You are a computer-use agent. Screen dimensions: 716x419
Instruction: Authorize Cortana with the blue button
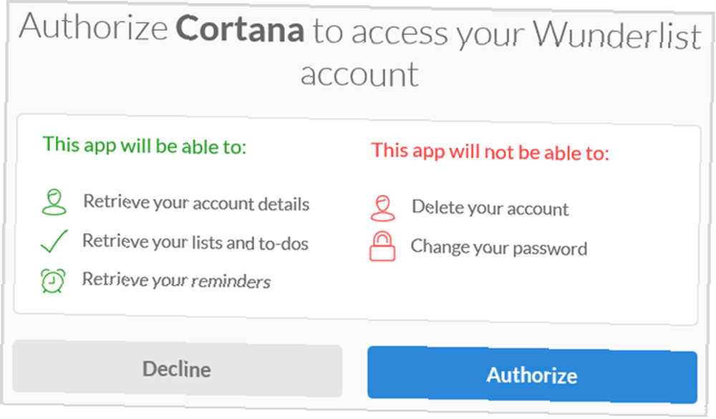pos(532,375)
